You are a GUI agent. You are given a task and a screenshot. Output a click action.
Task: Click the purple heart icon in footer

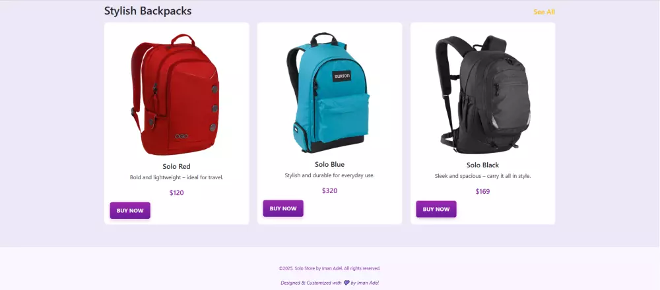click(346, 283)
